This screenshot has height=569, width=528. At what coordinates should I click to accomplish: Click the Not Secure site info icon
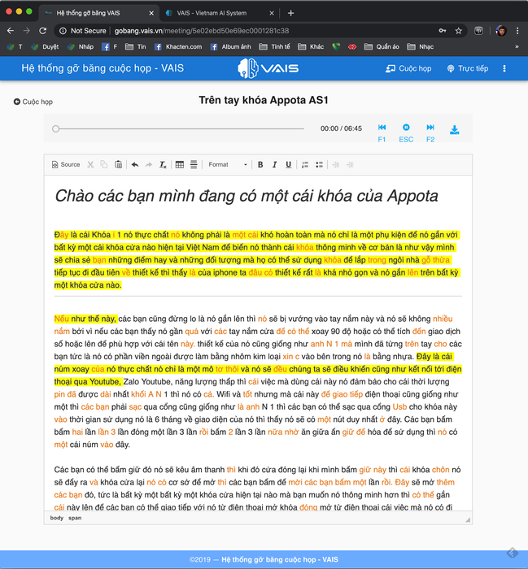point(63,31)
